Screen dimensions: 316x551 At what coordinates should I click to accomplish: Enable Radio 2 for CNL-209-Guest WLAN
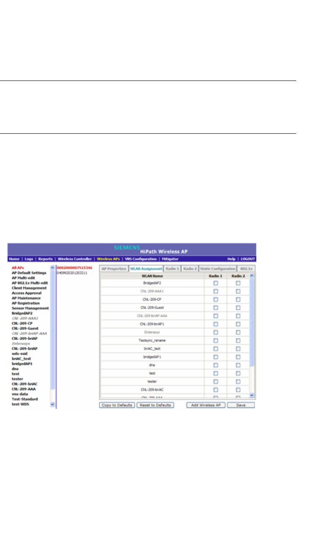(238, 308)
